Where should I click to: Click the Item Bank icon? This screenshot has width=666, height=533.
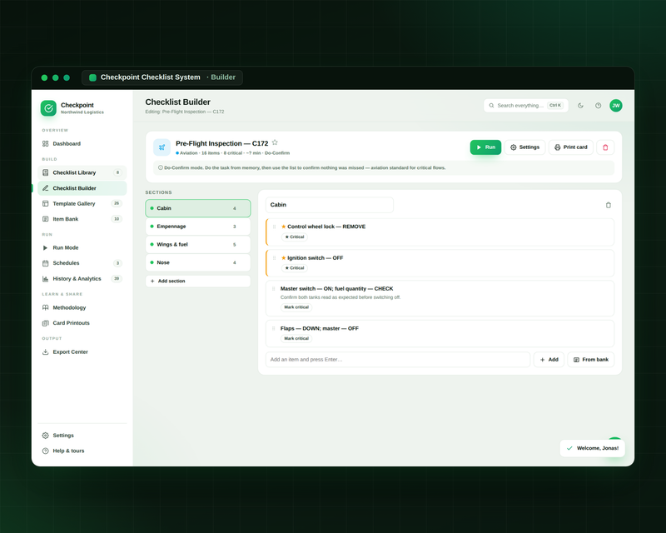[x=46, y=219]
